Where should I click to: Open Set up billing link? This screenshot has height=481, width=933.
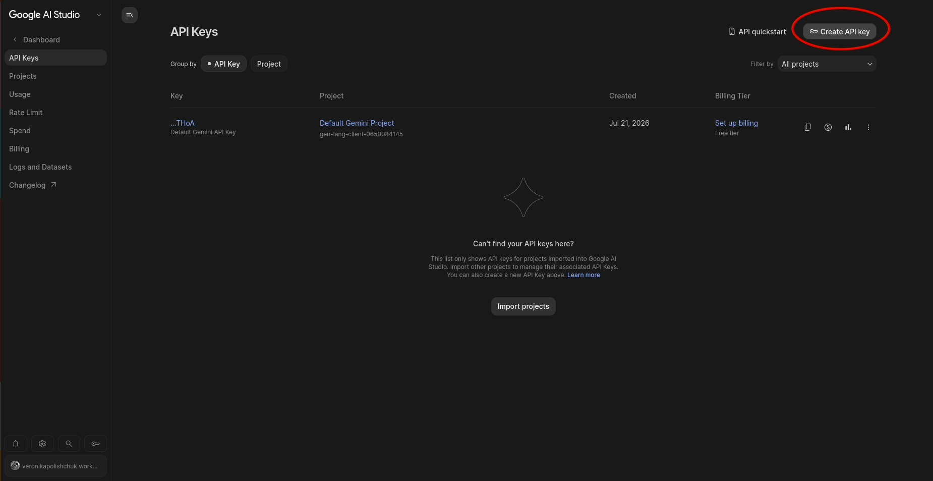(736, 123)
